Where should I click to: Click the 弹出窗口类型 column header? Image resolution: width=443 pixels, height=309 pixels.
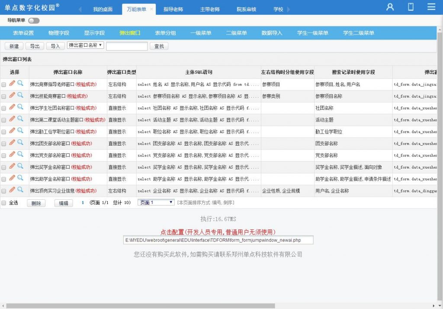coord(122,72)
